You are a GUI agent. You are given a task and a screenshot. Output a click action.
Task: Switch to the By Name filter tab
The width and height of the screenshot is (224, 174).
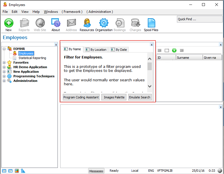(x=72, y=49)
